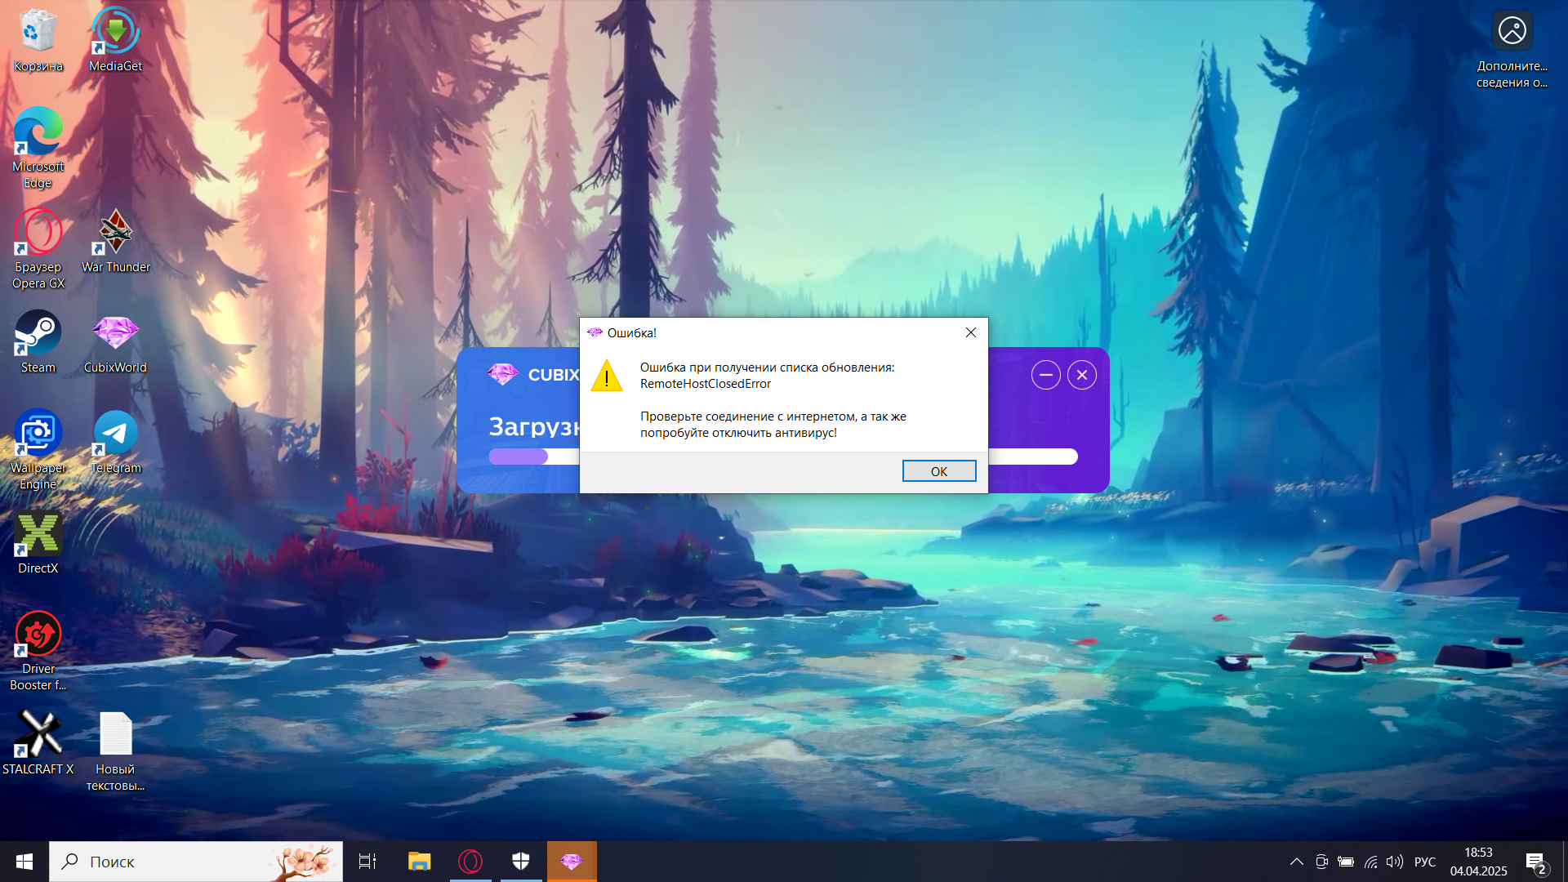Open the Wi-Fi network tray icon
The width and height of the screenshot is (1568, 882).
(1371, 862)
